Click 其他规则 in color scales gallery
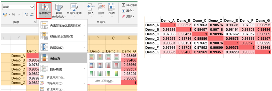Screen dimensions: 272x91 pyautogui.click(x=105, y=81)
